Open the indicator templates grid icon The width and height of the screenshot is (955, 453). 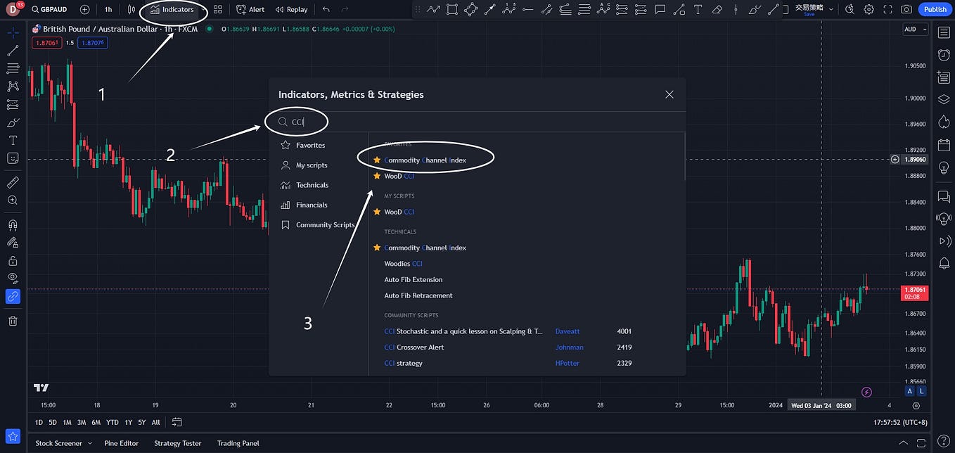(x=218, y=10)
